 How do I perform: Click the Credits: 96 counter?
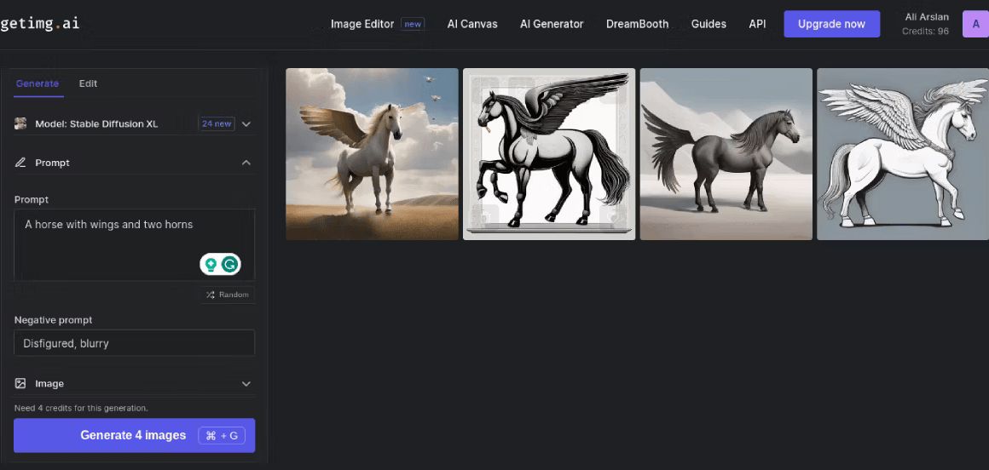[x=925, y=31]
